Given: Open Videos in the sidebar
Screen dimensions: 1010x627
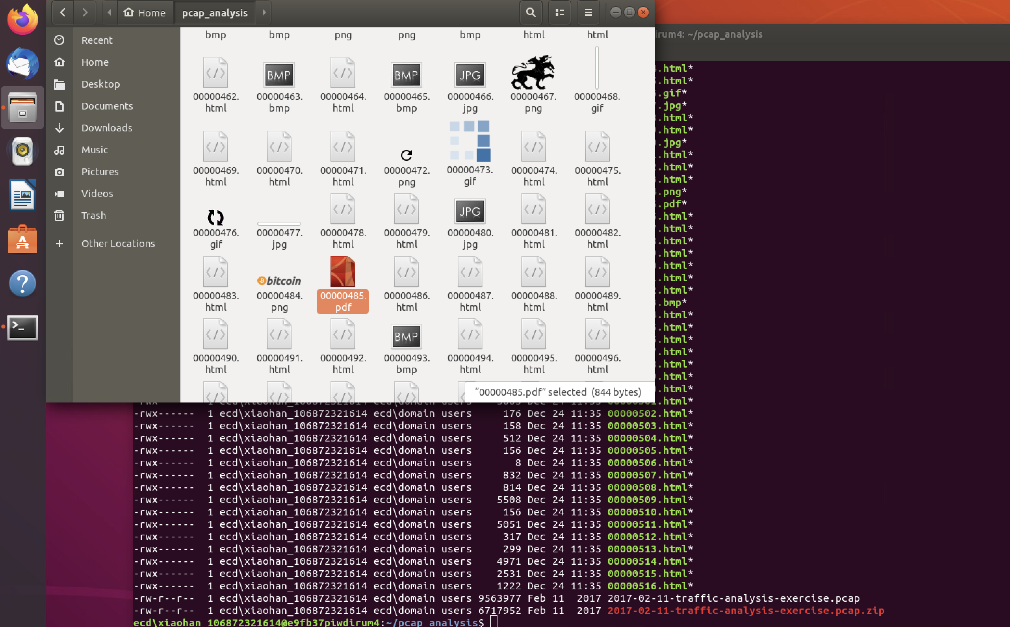Looking at the screenshot, I should click(x=113, y=194).
